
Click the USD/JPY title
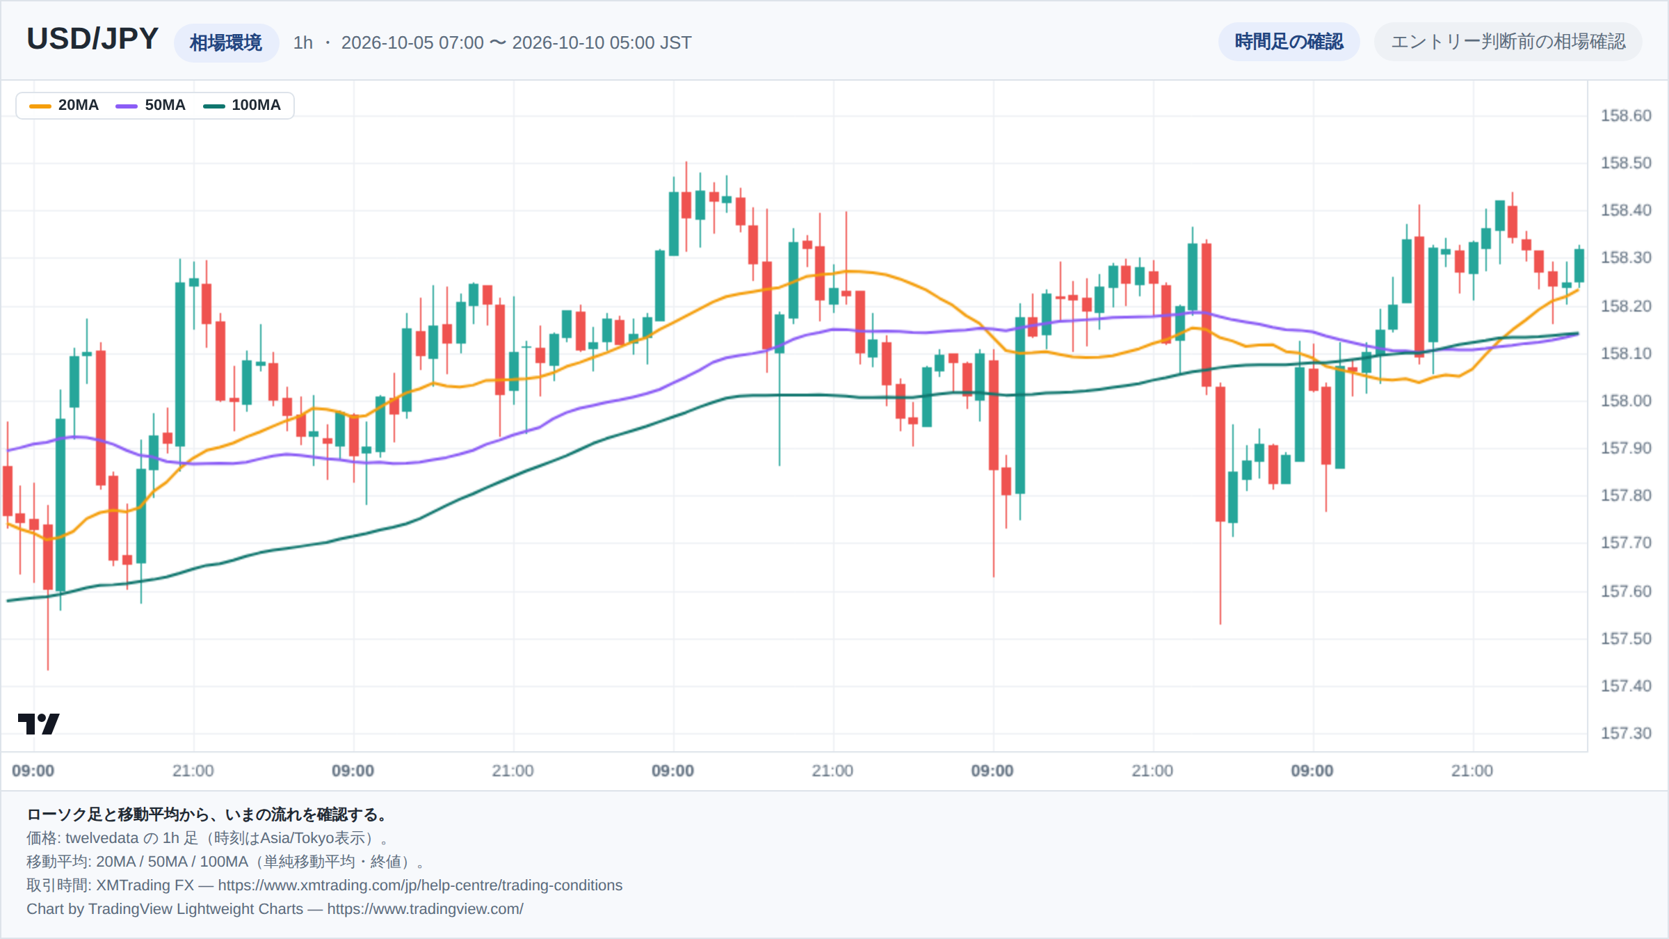(x=92, y=39)
